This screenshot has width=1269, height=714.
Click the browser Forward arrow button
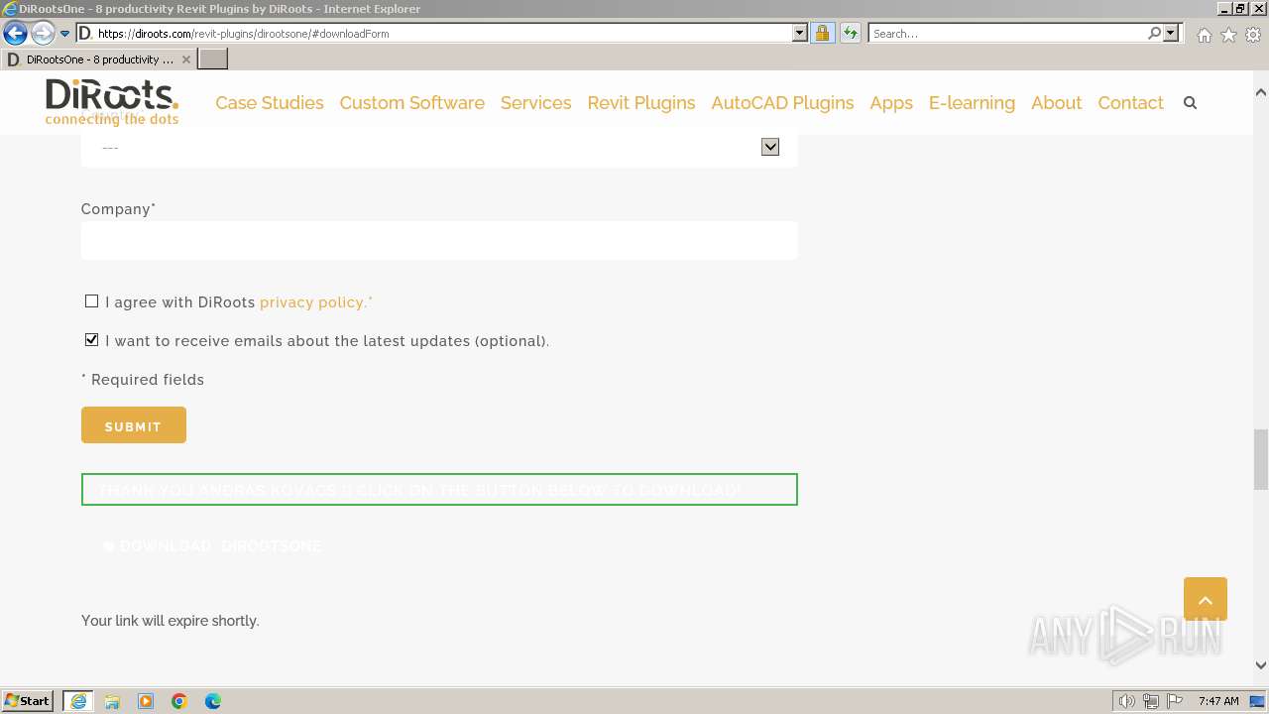click(43, 34)
